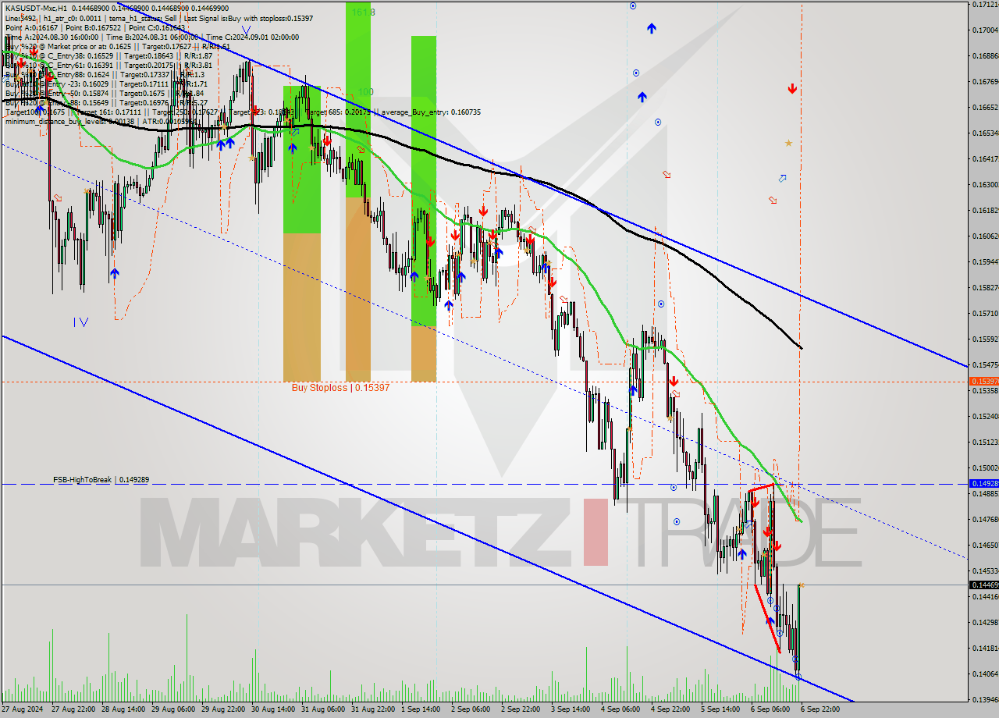
Task: Click the '30 Aug 14:00' time label
Action: coord(274,710)
